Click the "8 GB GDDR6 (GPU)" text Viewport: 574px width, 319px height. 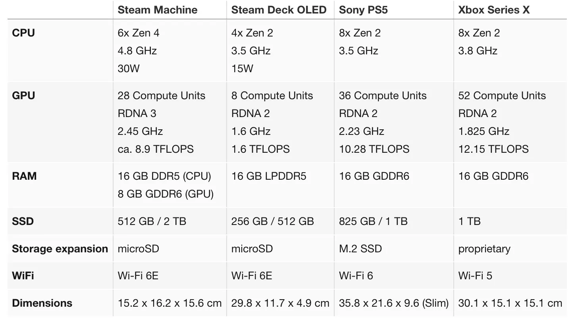[166, 194]
